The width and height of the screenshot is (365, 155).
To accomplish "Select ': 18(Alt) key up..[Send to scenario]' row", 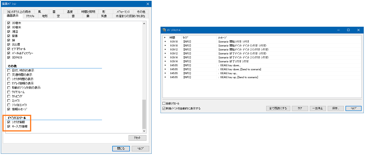I will coord(262,77).
